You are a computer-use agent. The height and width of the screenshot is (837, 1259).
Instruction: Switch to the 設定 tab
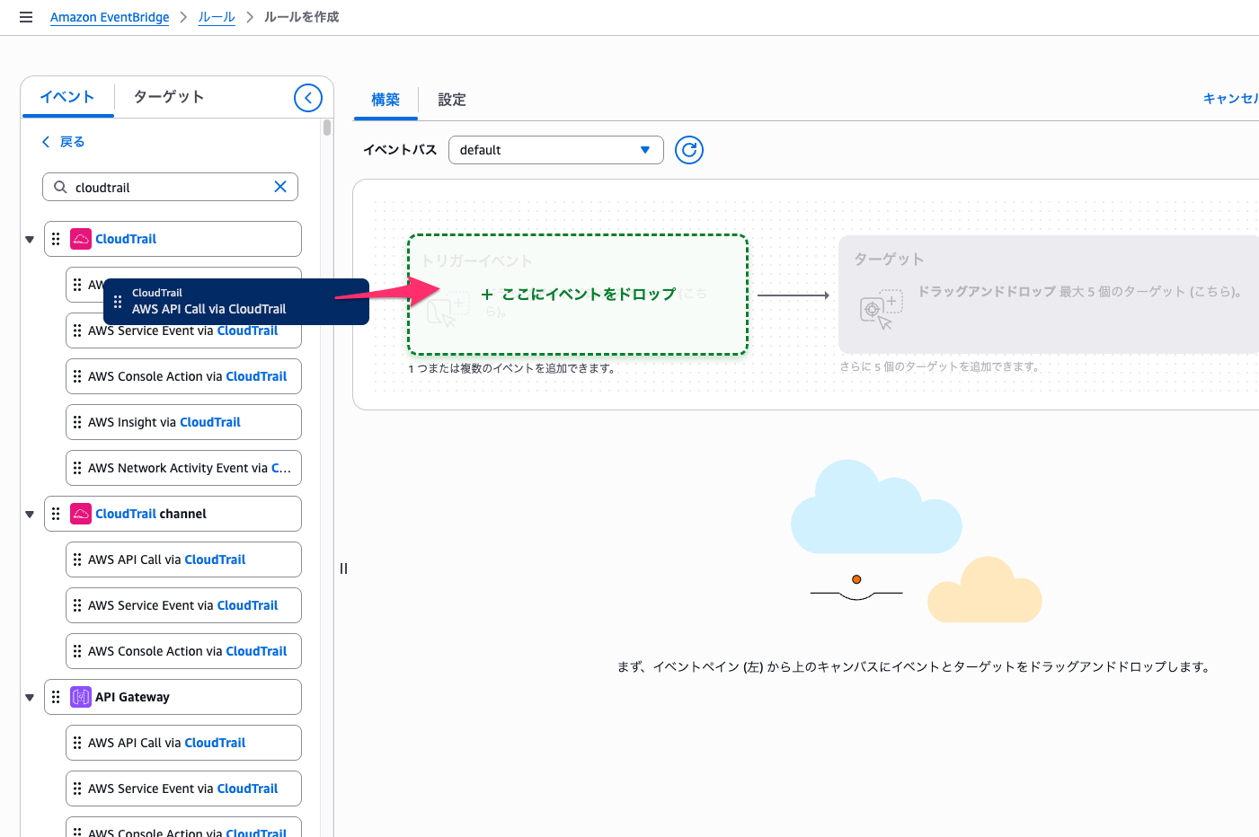pyautogui.click(x=451, y=100)
